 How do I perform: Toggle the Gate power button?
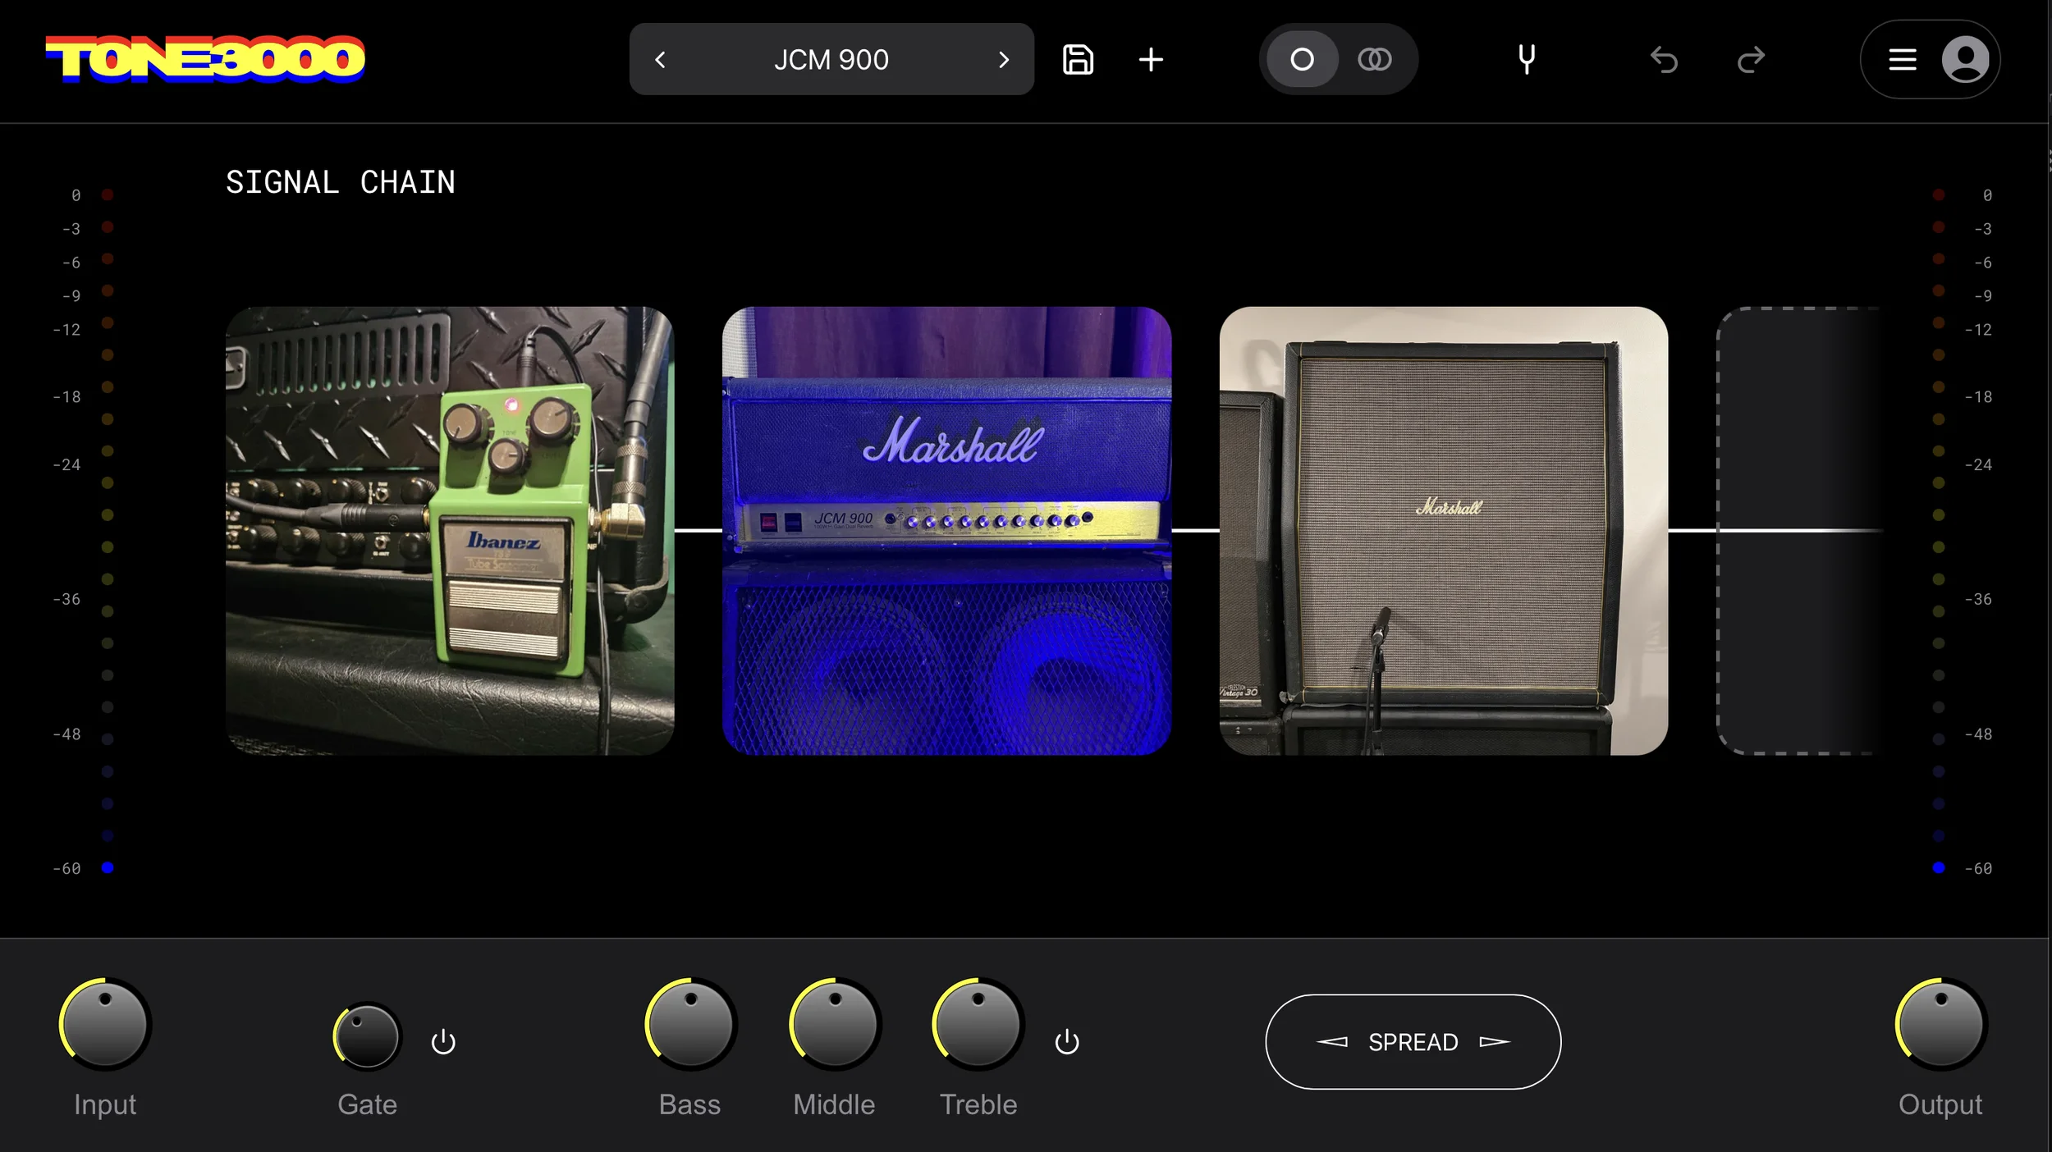point(443,1042)
